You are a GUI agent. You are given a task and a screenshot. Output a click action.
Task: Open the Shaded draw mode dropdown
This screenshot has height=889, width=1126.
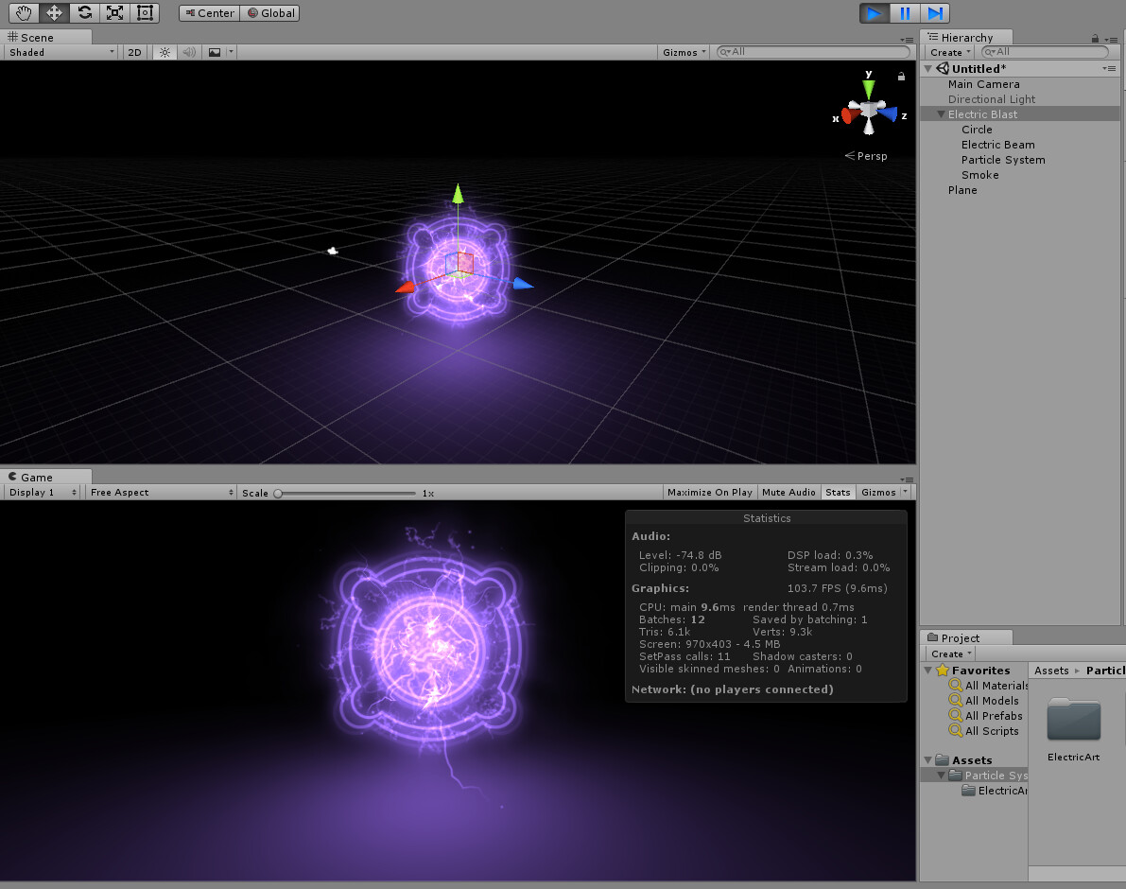pos(57,52)
